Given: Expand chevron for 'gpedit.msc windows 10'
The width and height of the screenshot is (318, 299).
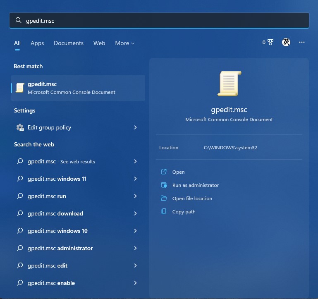Looking at the screenshot, I should pyautogui.click(x=135, y=231).
